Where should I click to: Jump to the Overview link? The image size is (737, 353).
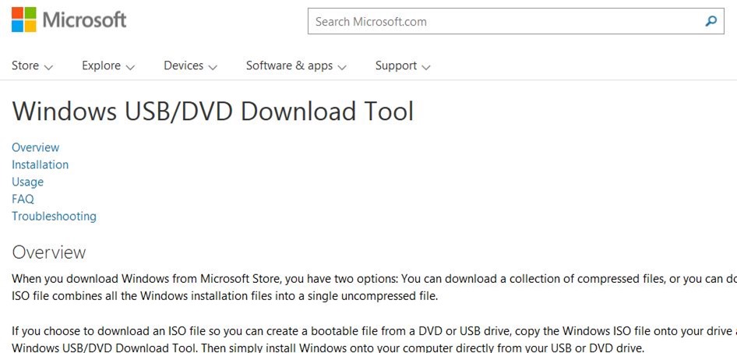[x=35, y=147]
